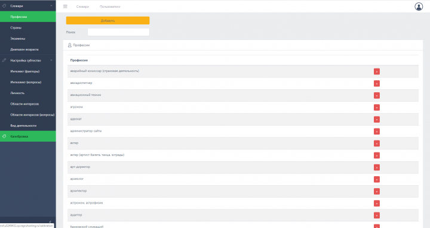Delete the аудитор profession row
Viewport: 430px width, 228px height.
[376, 215]
